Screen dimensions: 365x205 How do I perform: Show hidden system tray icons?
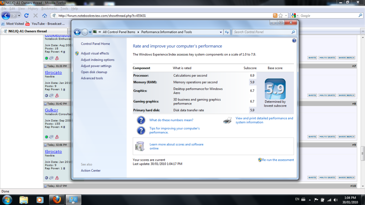point(310,200)
